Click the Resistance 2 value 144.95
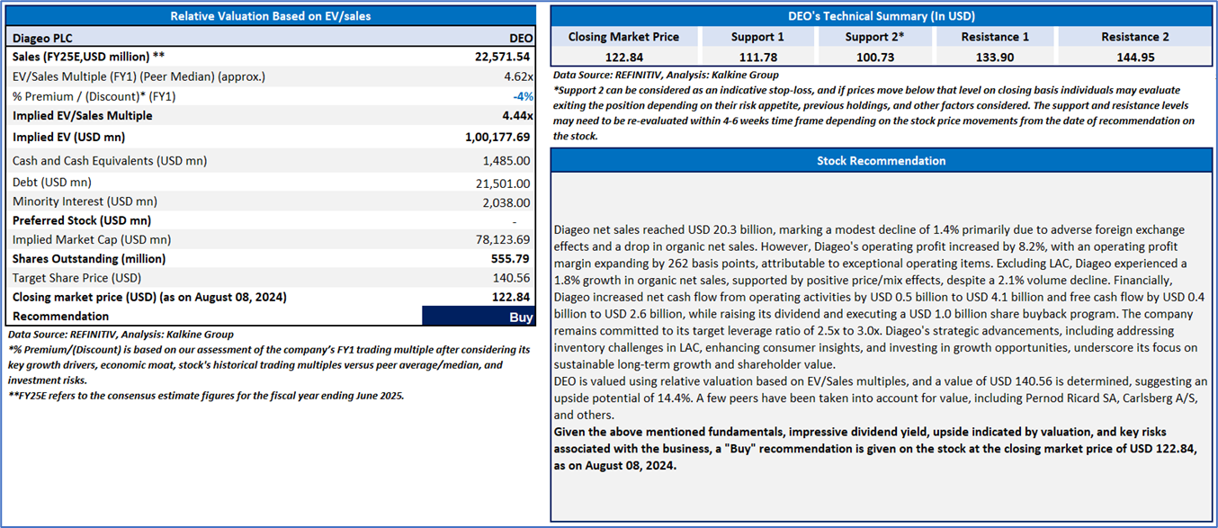The width and height of the screenshot is (1218, 528). pos(1134,58)
